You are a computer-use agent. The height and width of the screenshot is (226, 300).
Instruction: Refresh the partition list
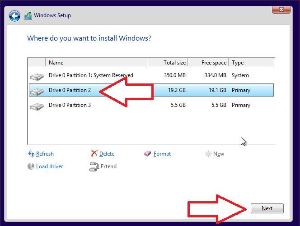point(45,154)
